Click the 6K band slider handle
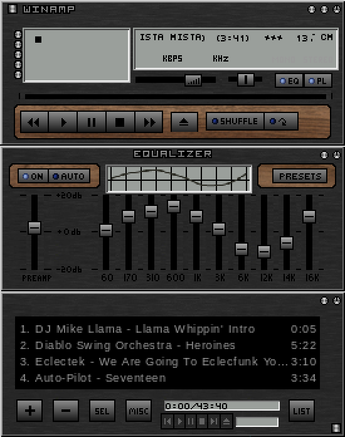345x437 pixels. coord(242,249)
